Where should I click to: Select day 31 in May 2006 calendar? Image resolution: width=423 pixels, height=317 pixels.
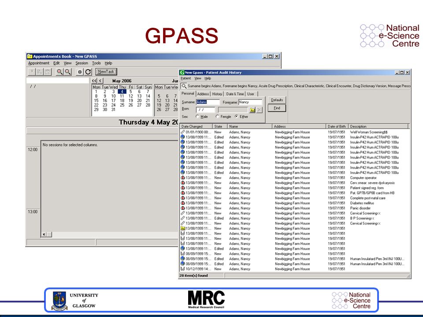[114, 110]
